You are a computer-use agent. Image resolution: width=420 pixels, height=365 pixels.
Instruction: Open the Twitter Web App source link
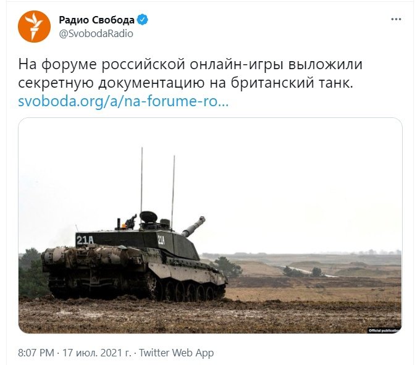176,353
